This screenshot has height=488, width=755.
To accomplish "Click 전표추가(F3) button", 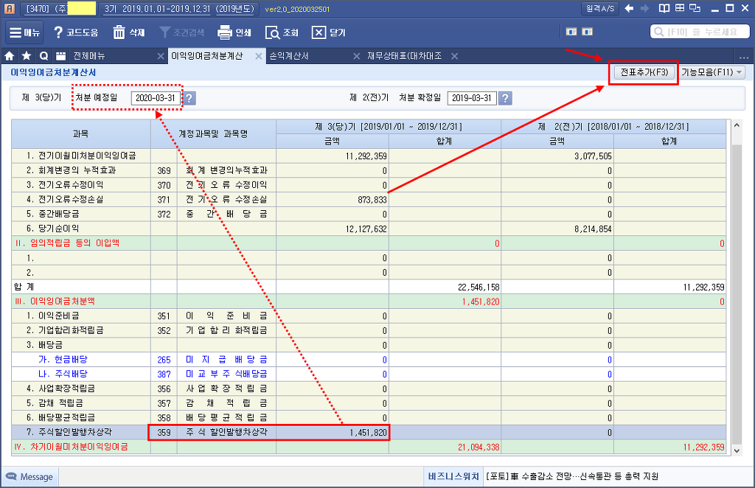I will 644,72.
